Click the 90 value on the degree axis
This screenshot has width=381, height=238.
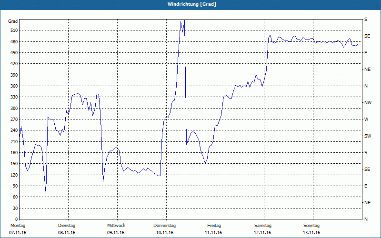coord(15,186)
